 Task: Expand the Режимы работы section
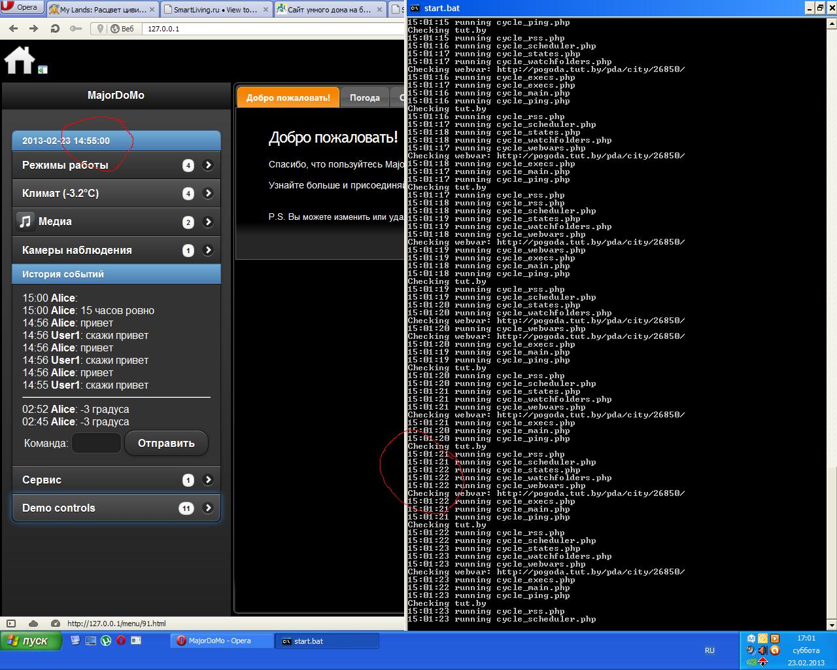[x=208, y=165]
